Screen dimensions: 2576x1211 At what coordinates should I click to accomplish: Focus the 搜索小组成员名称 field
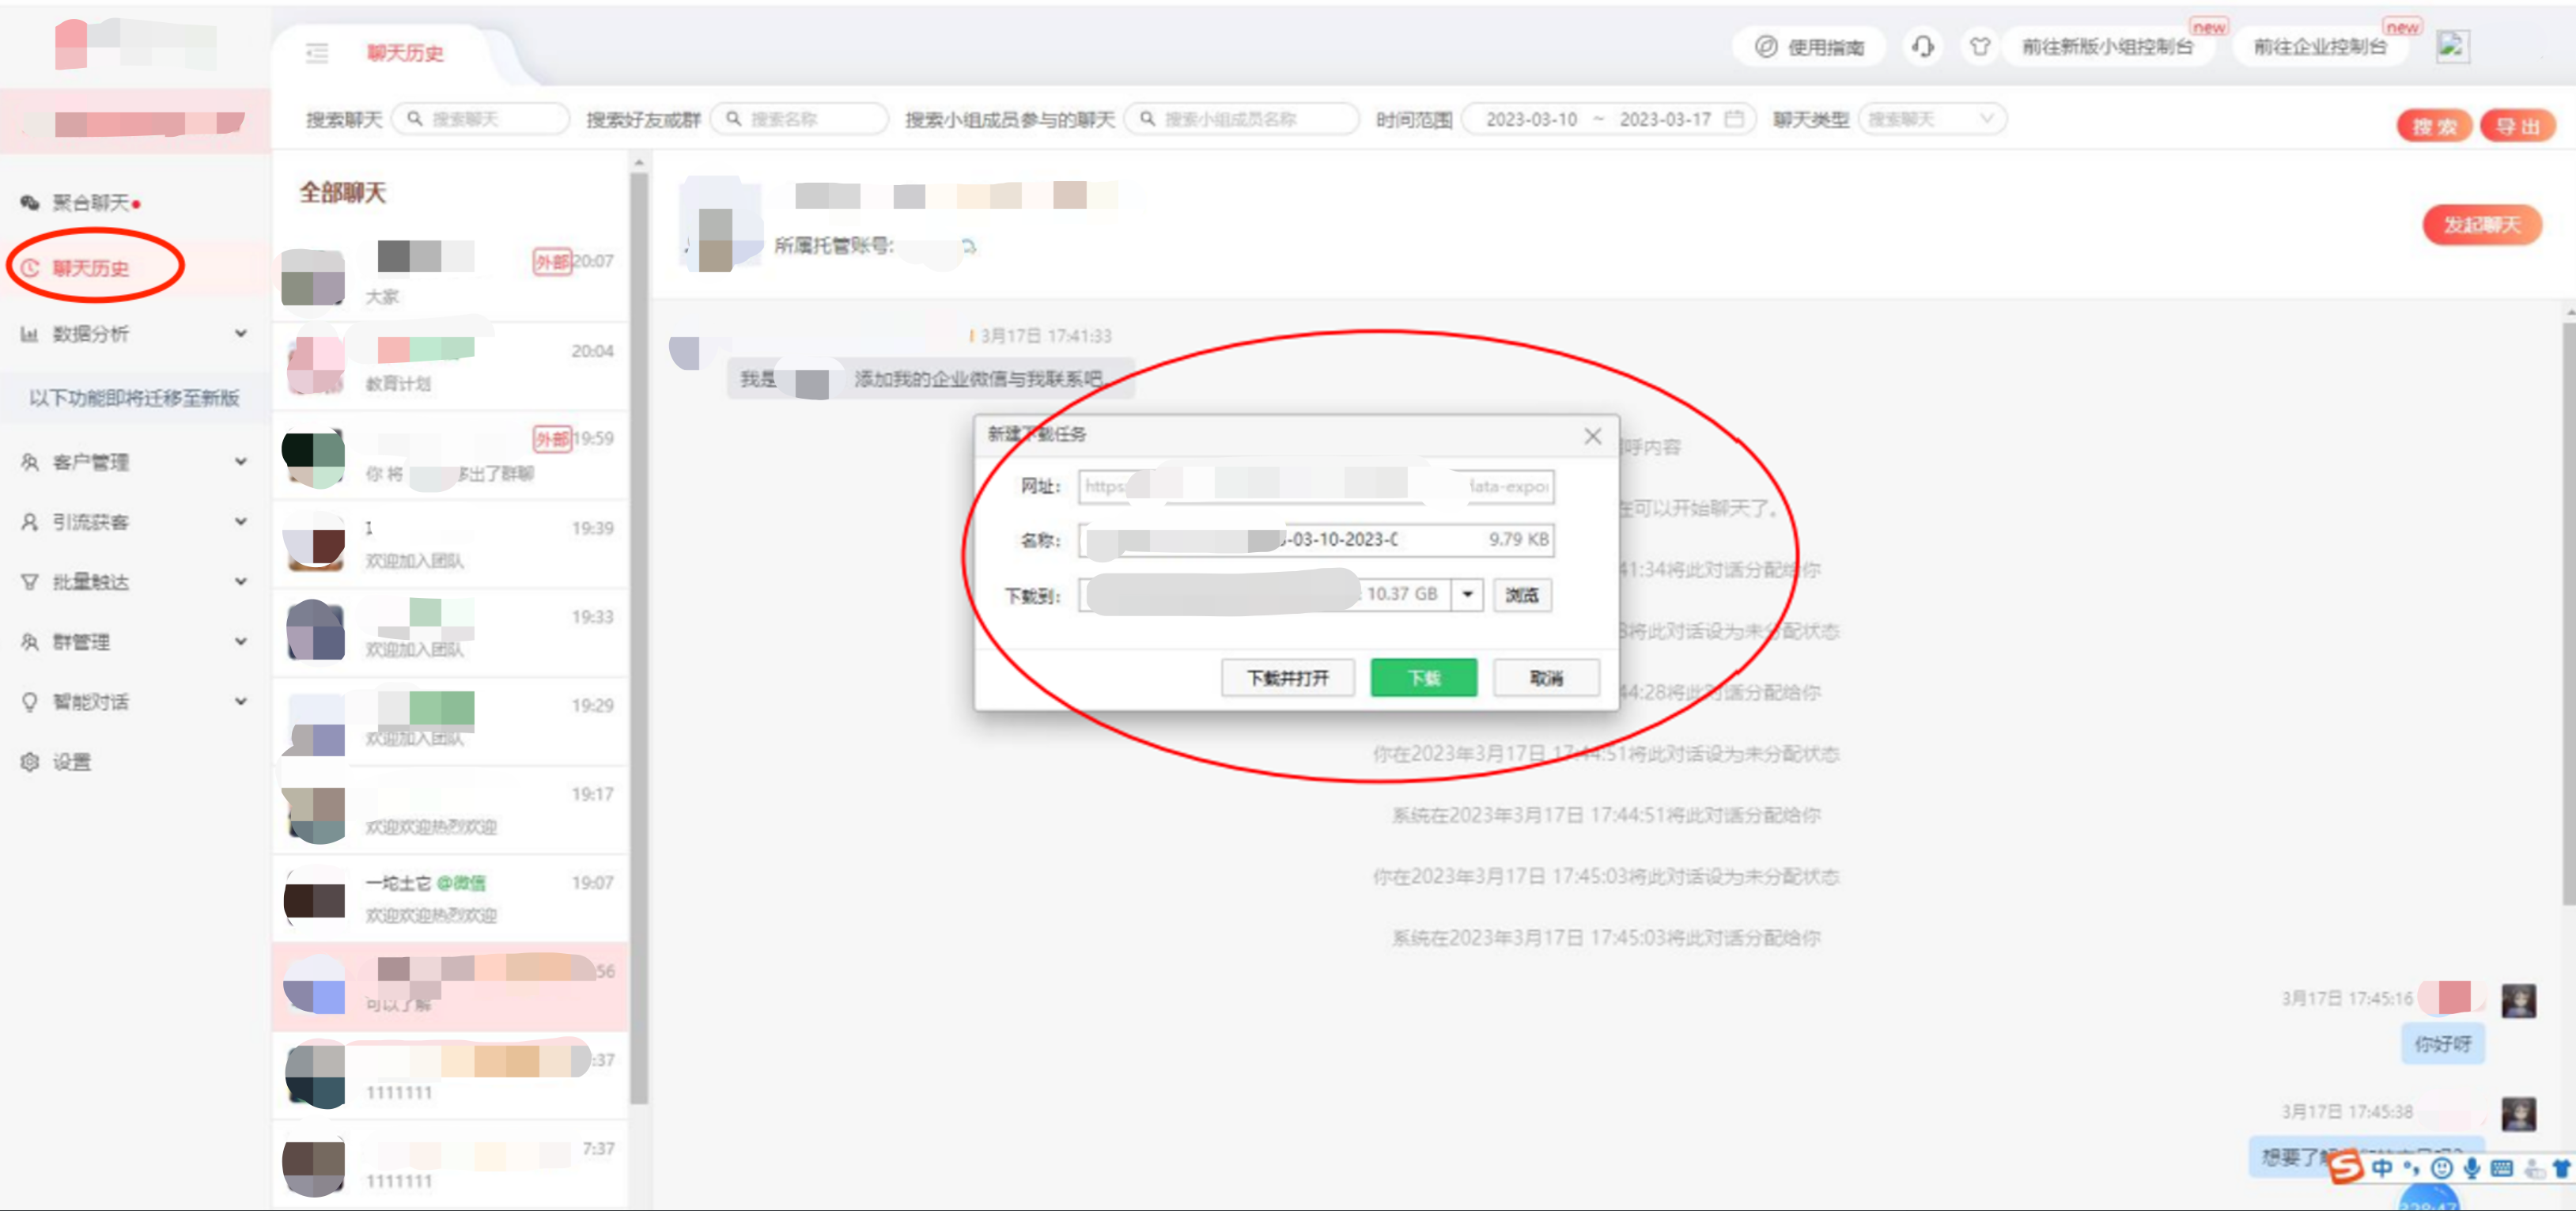(1241, 119)
